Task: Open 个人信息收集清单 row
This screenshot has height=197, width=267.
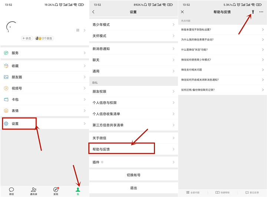Action: [x=133, y=114]
